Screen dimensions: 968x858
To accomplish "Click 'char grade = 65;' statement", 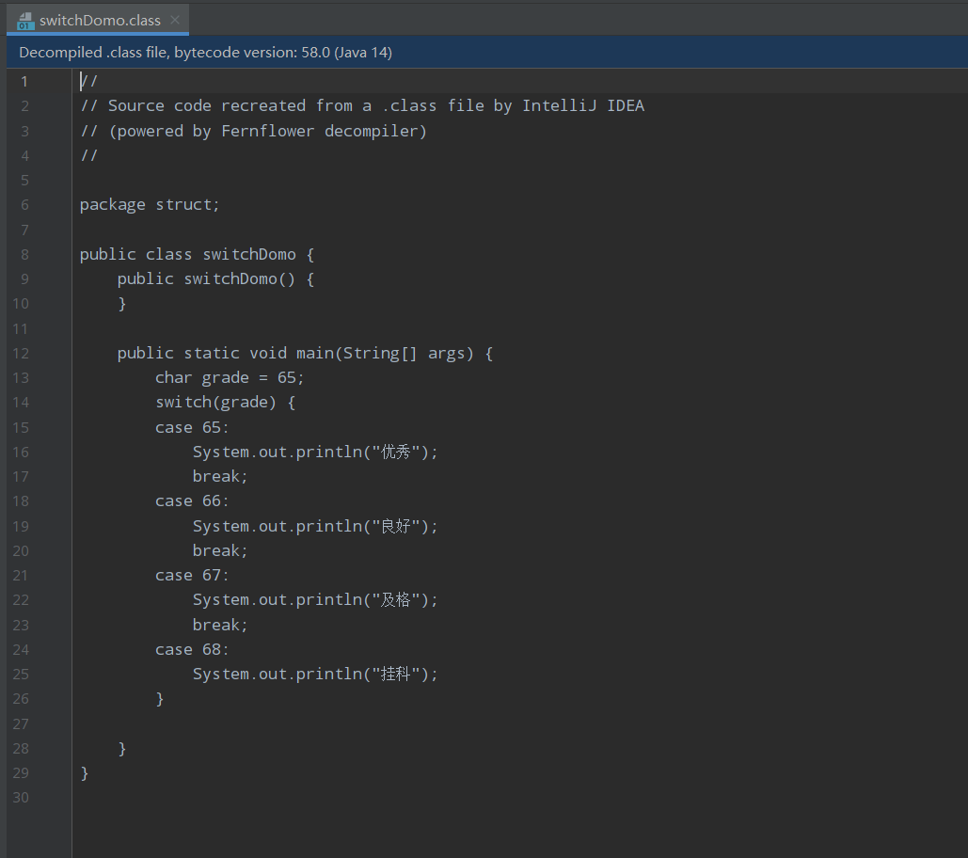I will (230, 378).
